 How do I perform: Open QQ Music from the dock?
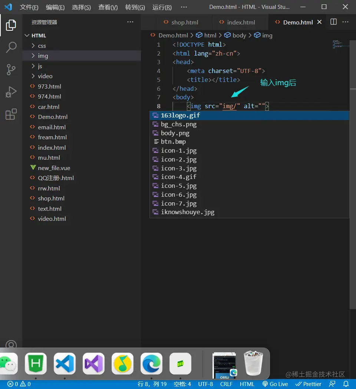coord(122,364)
